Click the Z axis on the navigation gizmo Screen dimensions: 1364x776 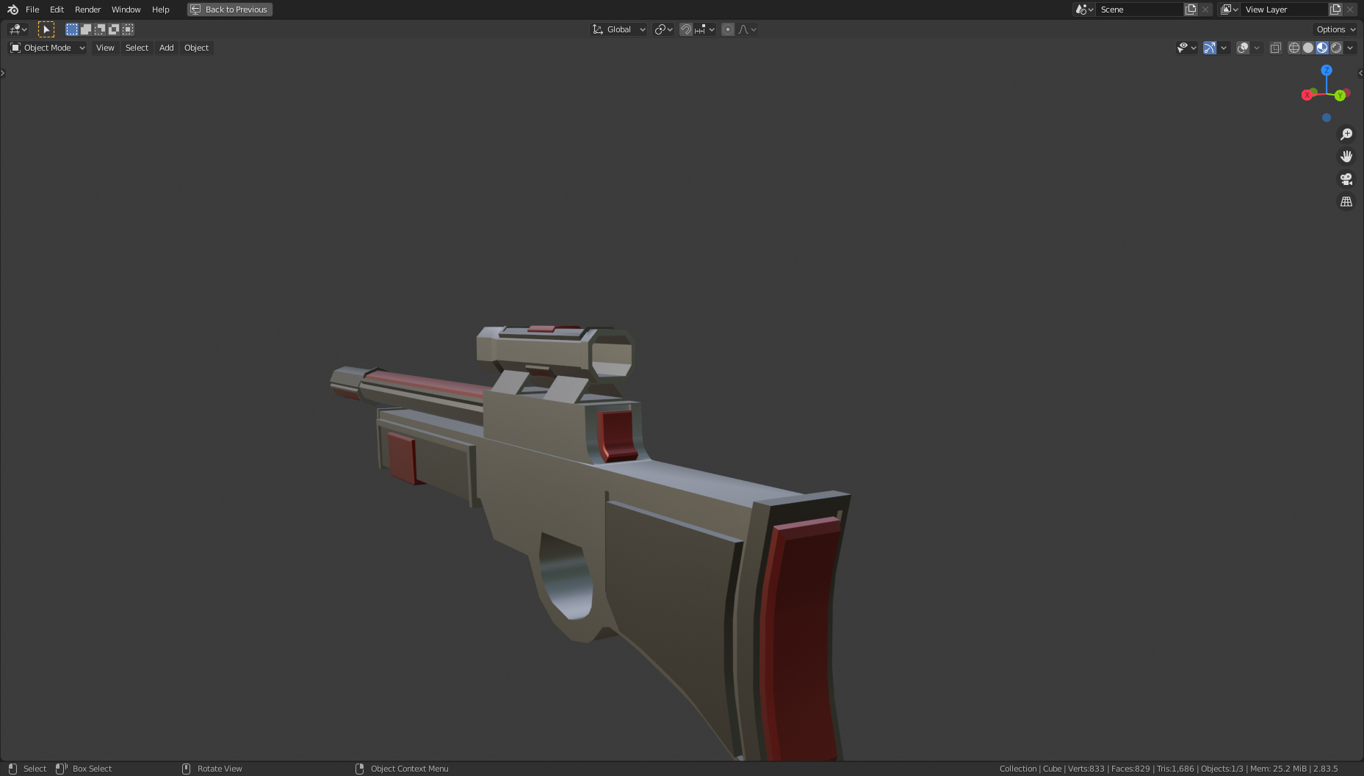coord(1327,70)
